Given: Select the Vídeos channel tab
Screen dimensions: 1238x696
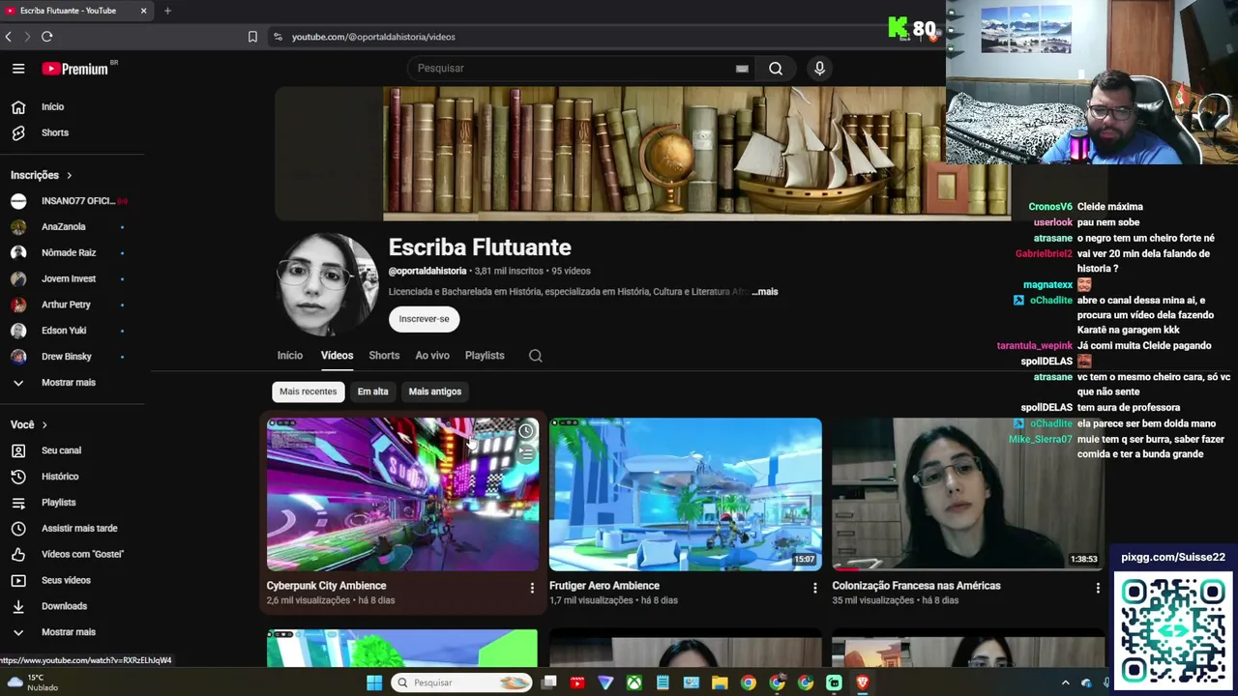Looking at the screenshot, I should [338, 356].
